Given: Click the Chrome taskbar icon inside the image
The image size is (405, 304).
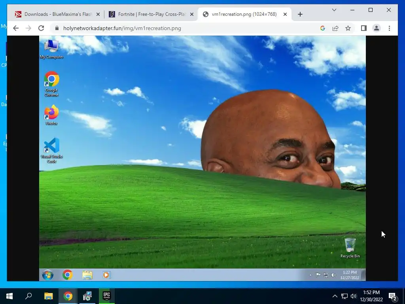Looking at the screenshot, I should (67, 275).
